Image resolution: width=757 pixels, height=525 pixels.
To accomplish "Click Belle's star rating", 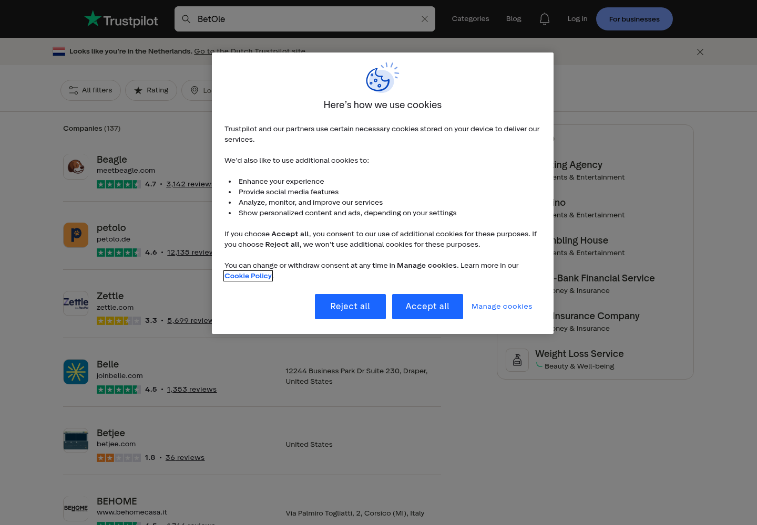I will click(119, 390).
